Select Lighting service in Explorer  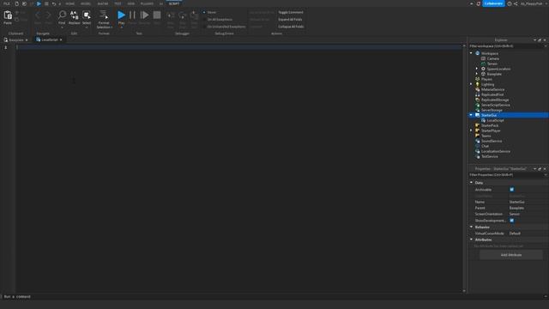487,84
